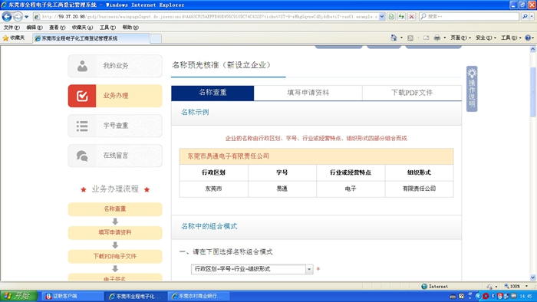The width and height of the screenshot is (537, 302).
Task: Open 在线留言 sidebar item
Action: tap(115, 156)
